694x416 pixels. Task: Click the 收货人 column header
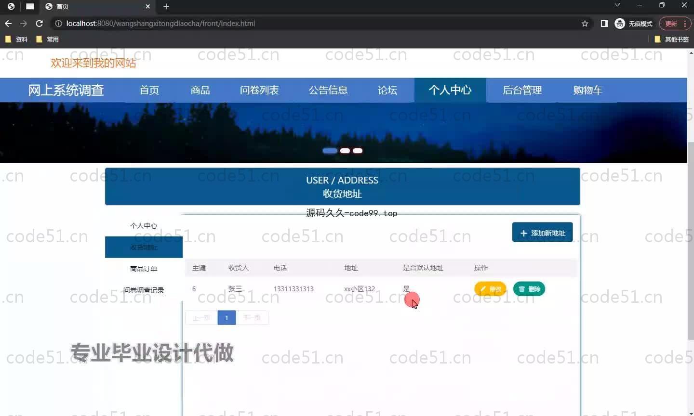point(239,268)
